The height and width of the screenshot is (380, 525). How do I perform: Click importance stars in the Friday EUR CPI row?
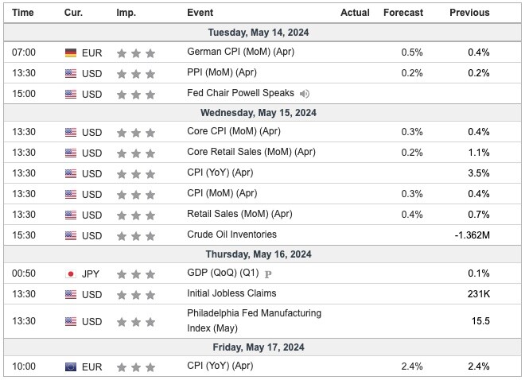pos(136,367)
